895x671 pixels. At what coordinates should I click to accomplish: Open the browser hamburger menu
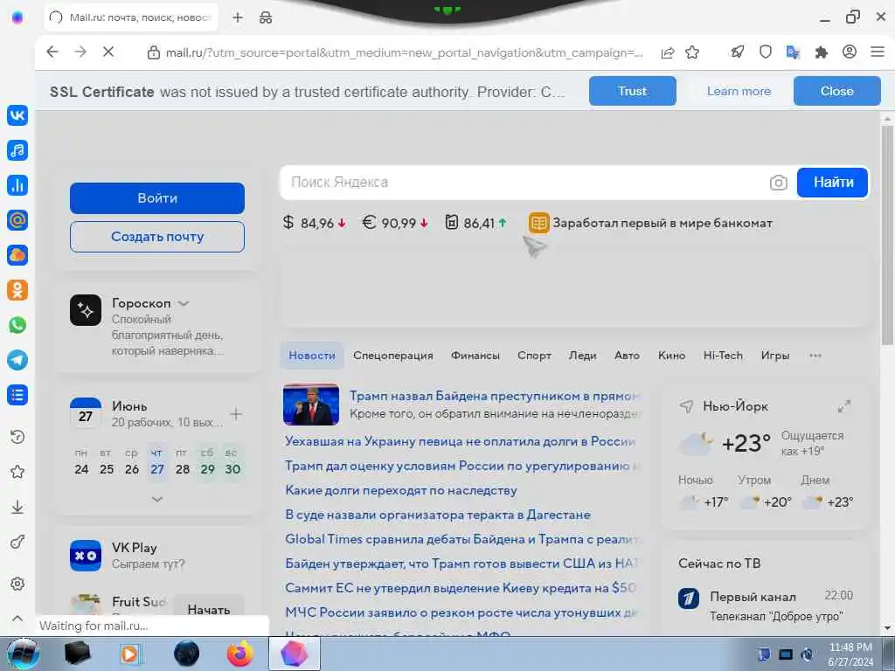pos(878,52)
